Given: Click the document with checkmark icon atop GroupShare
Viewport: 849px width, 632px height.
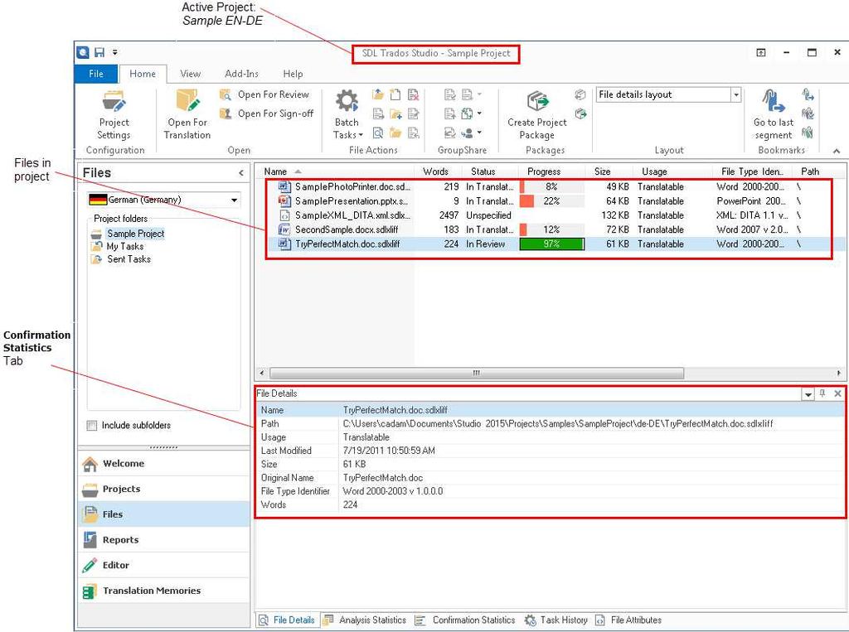Looking at the screenshot, I should pyautogui.click(x=449, y=94).
